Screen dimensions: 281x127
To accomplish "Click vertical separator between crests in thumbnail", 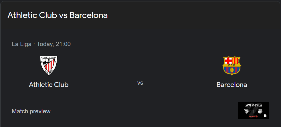I will click(253, 111).
